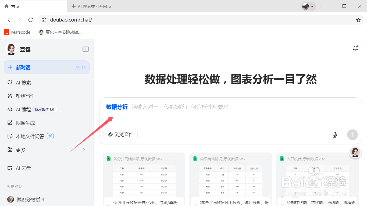This screenshot has height=206, width=367.
Task: Switch to the 首页 tab
Action: 34,6
